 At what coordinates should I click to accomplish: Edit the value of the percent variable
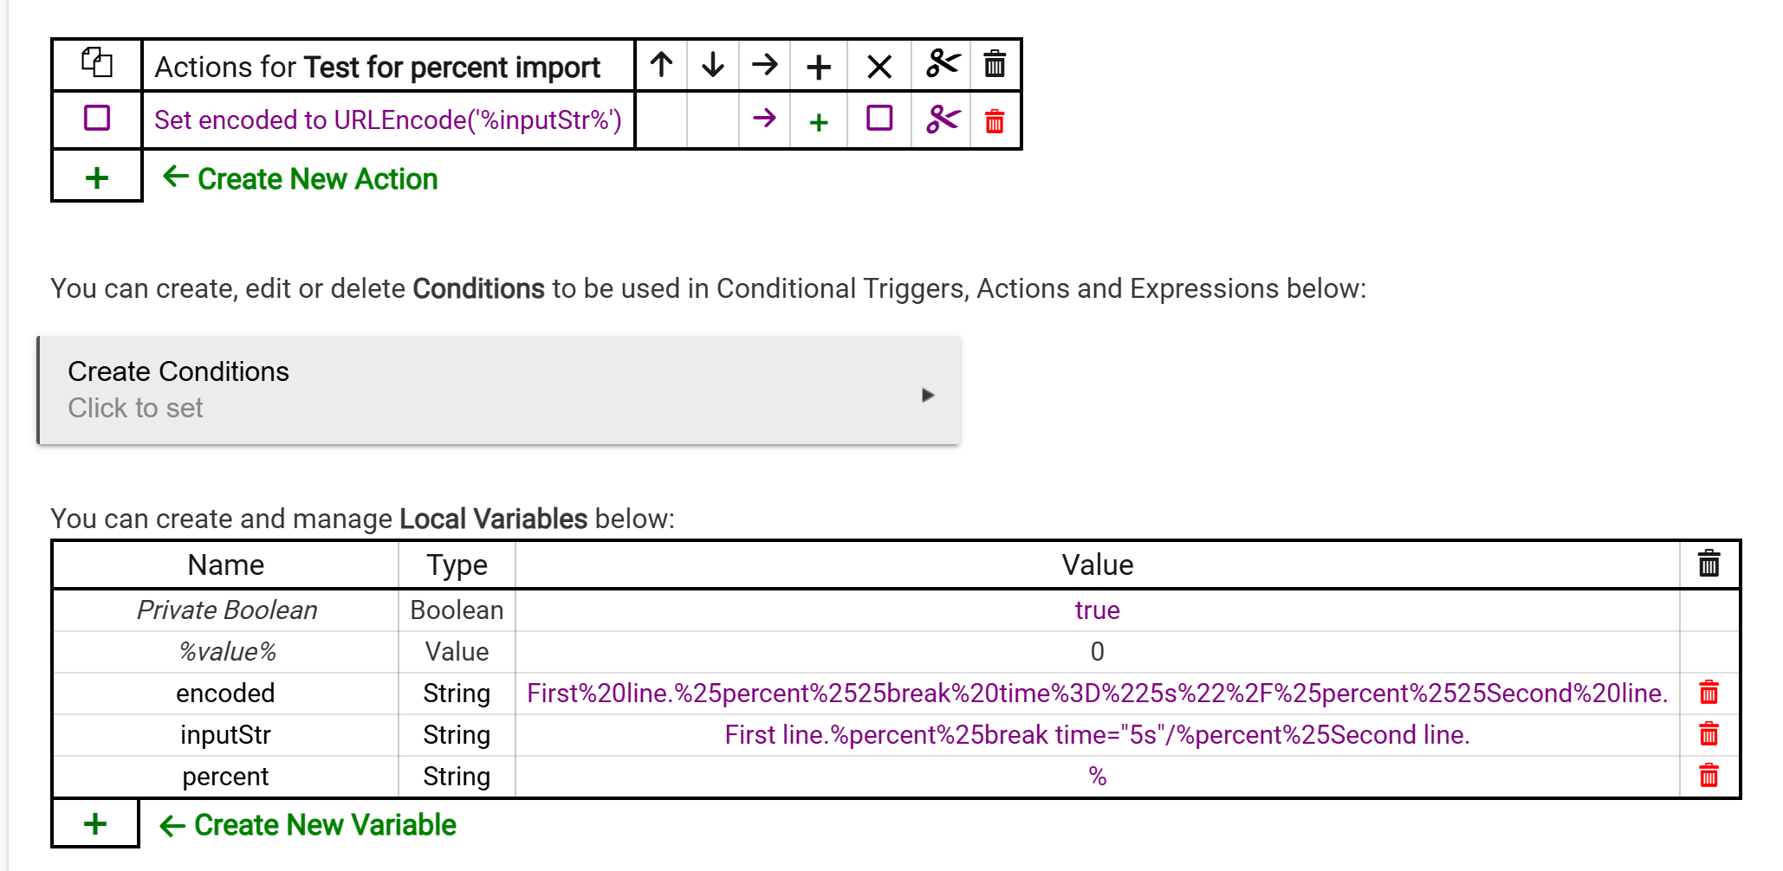click(1097, 777)
